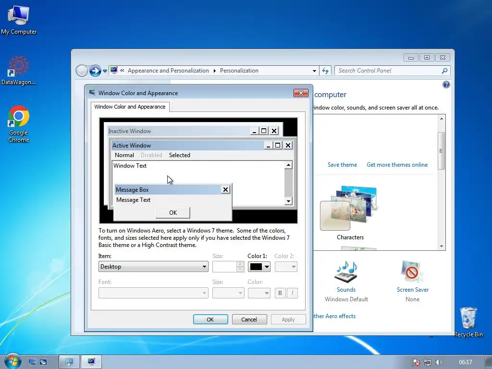Open volume speaker tray icon
This screenshot has width=492, height=369.
439,362
